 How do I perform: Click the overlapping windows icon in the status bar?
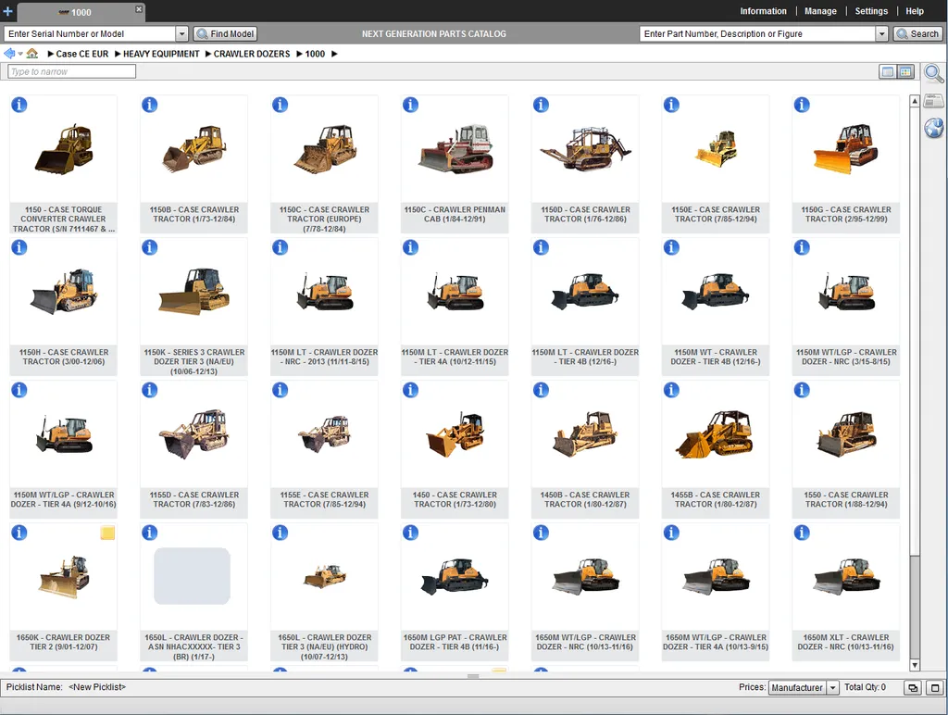point(913,688)
